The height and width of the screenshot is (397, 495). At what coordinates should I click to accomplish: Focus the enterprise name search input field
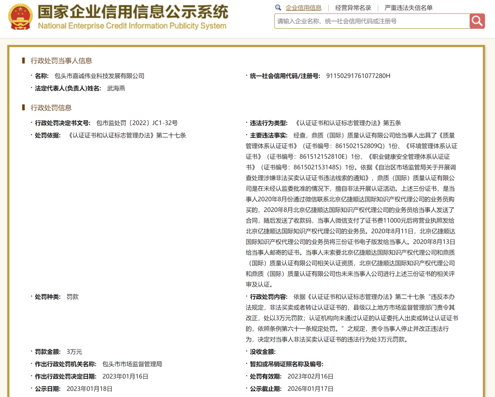tap(372, 21)
